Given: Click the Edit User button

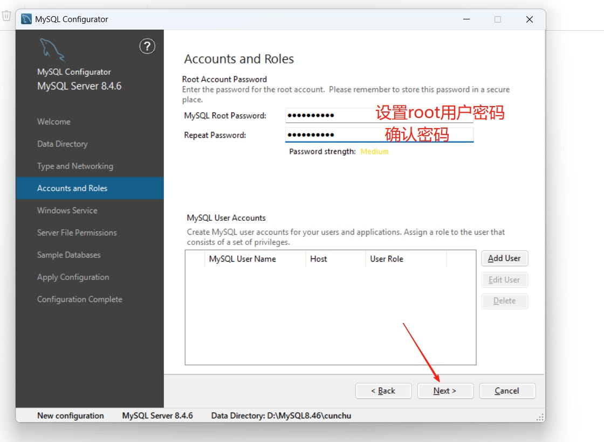Looking at the screenshot, I should click(x=504, y=279).
